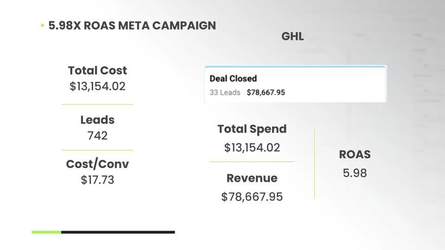The image size is (445, 250).
Task: Click the Total Spend value $13,154.02
Action: click(252, 148)
